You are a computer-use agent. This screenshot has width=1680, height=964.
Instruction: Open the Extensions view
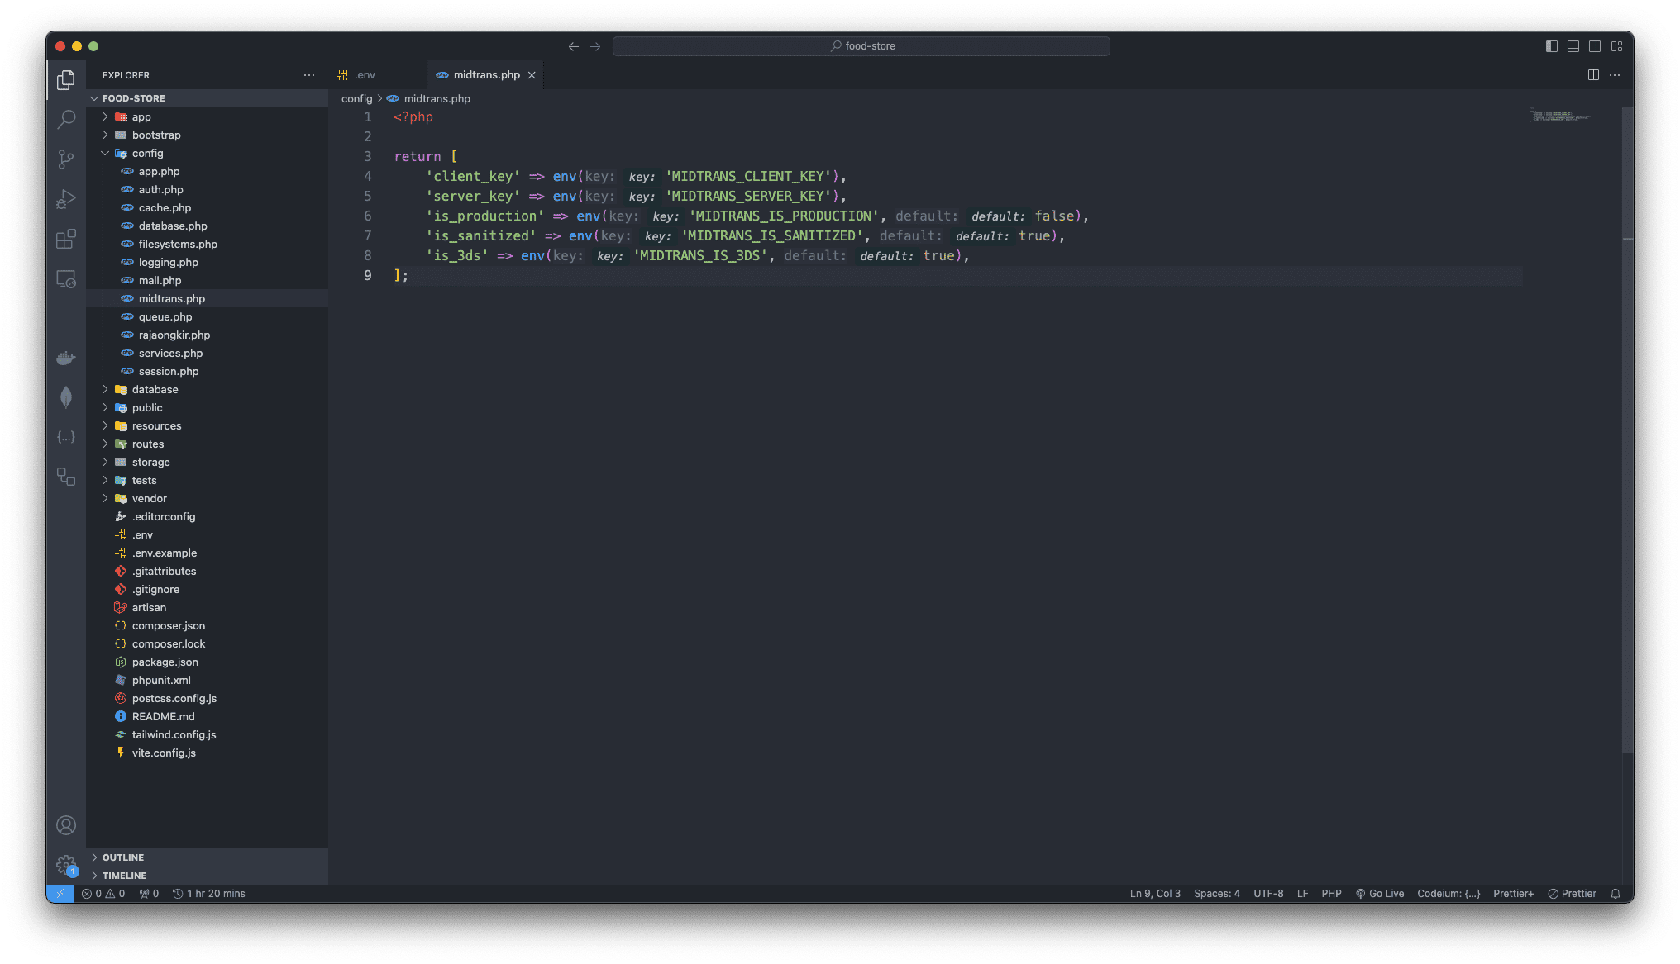pos(66,239)
